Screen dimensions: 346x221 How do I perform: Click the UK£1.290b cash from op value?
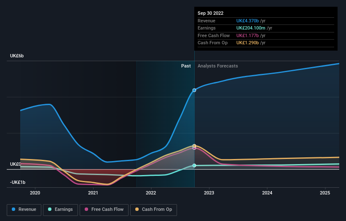(x=247, y=43)
